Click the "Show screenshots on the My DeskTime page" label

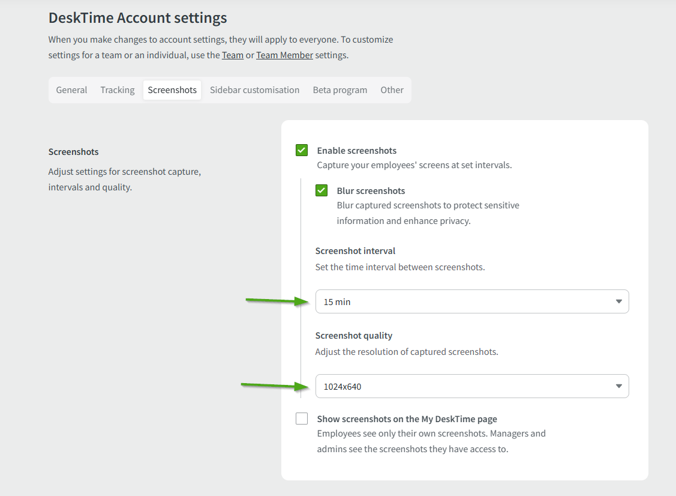coord(407,419)
